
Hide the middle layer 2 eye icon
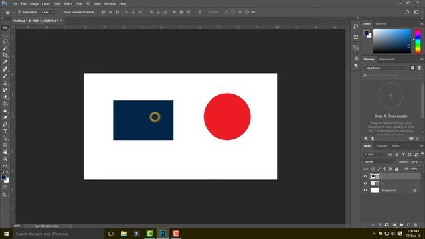[x=365, y=183]
